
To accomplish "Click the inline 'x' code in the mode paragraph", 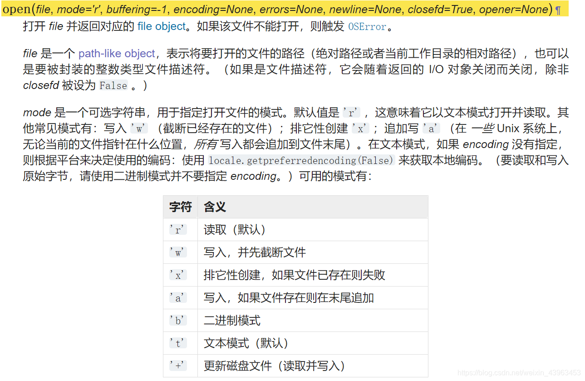I will (x=360, y=129).
